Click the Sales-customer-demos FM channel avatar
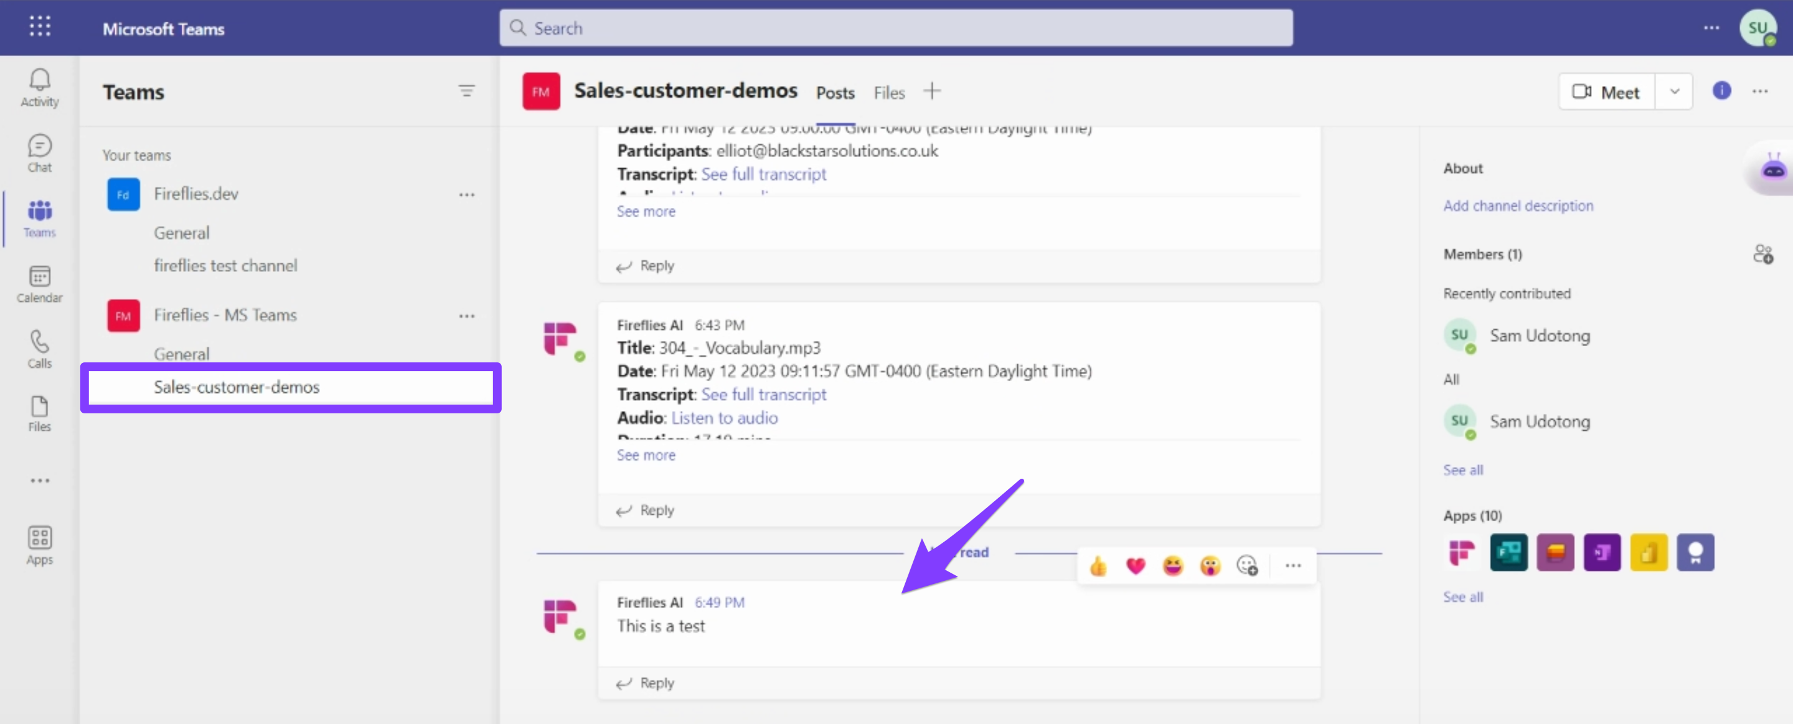 click(541, 91)
